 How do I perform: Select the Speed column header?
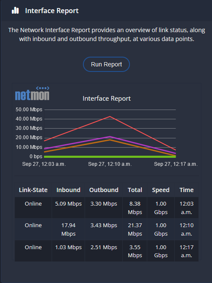(161, 190)
